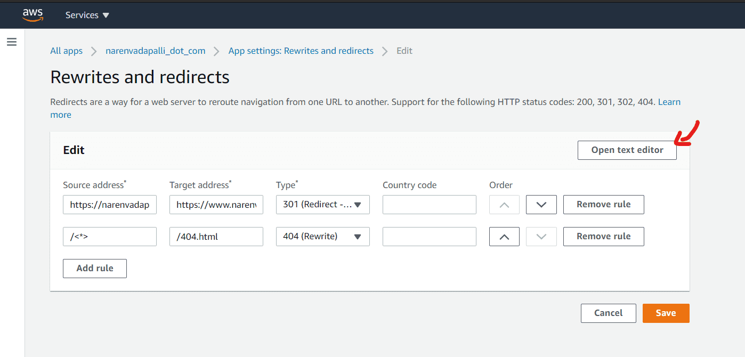Open the 404 (Rewrite) type dropdown

click(323, 237)
